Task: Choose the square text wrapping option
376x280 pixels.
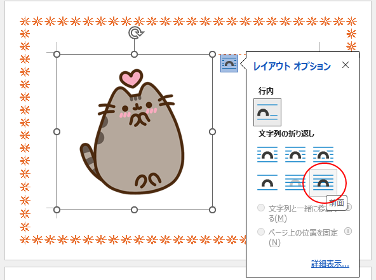Action: coord(267,155)
